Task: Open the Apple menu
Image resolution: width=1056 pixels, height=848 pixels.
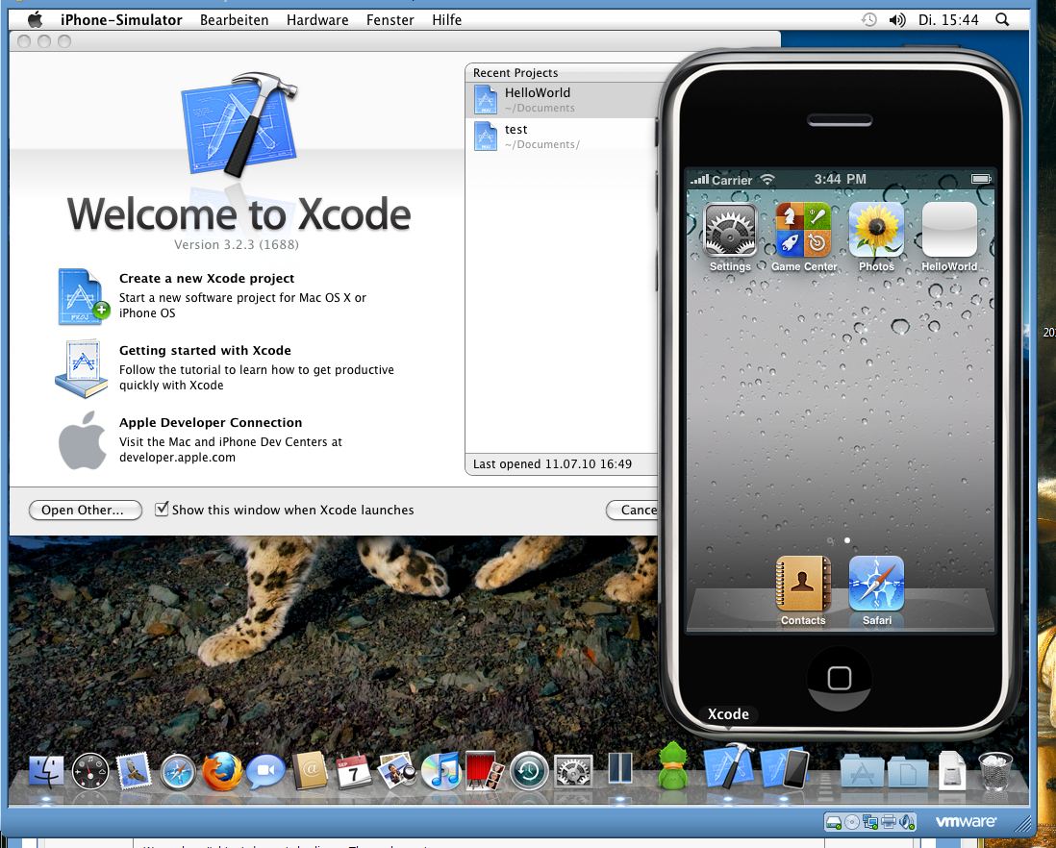Action: click(35, 19)
